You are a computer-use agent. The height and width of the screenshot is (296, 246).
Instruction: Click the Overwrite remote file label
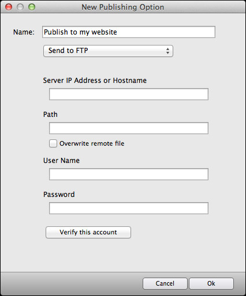tap(92, 143)
